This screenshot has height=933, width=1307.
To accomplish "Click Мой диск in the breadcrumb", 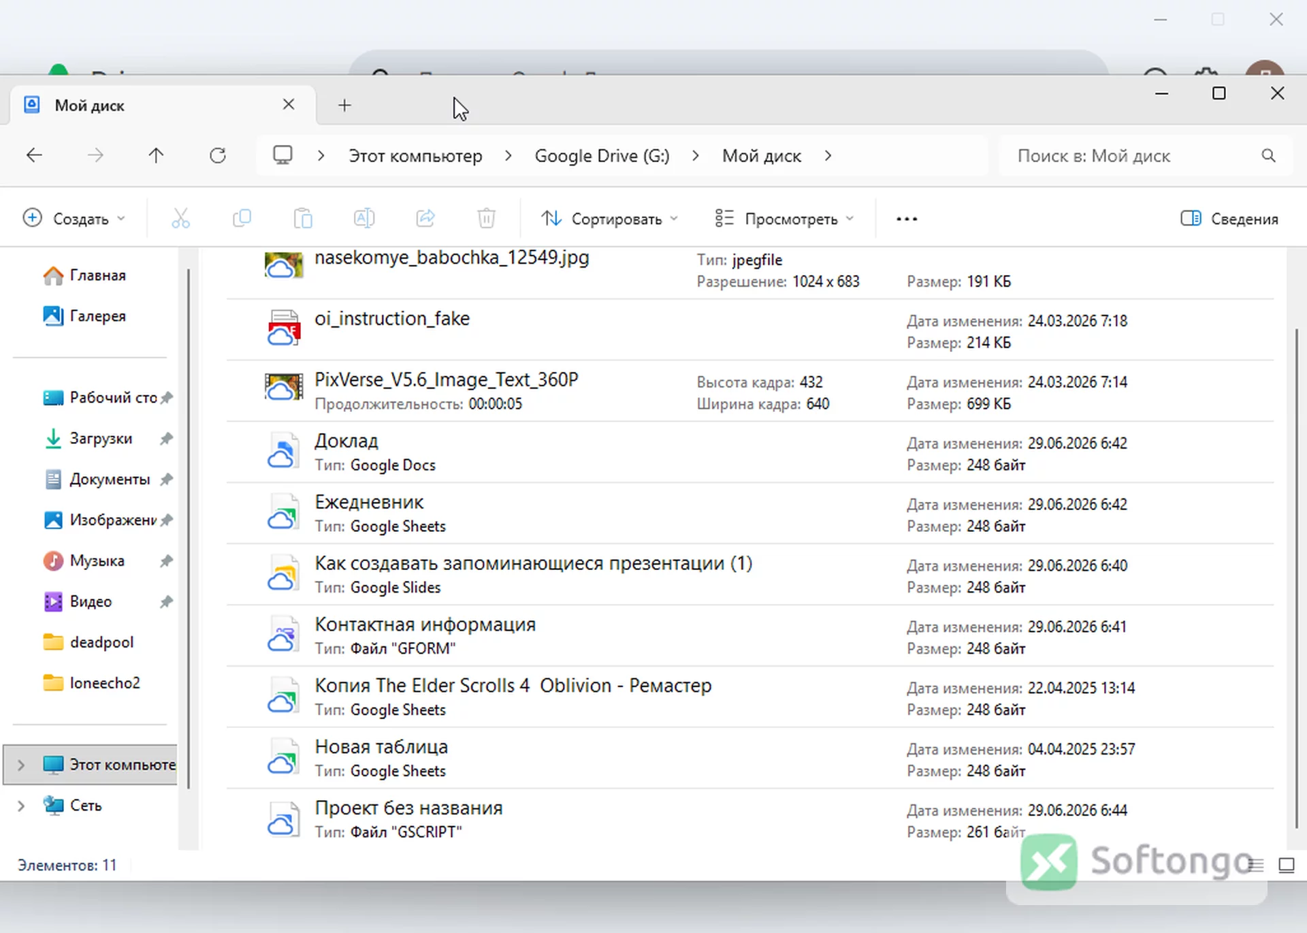I will tap(762, 156).
